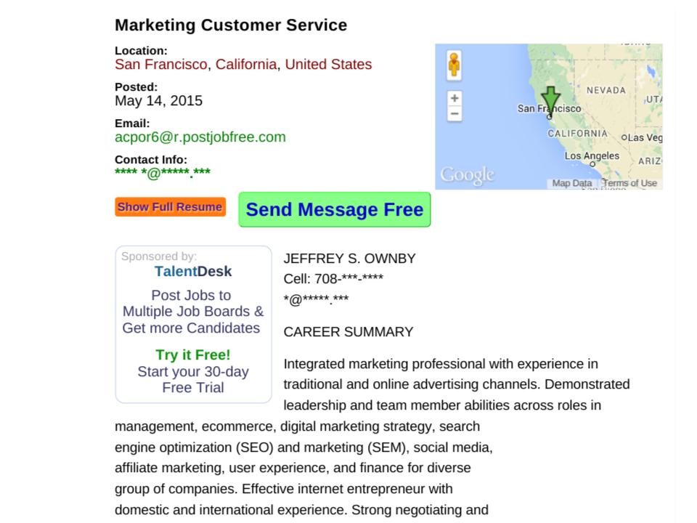
Task: Click Start your 30-day Free Trial
Action: tap(193, 380)
